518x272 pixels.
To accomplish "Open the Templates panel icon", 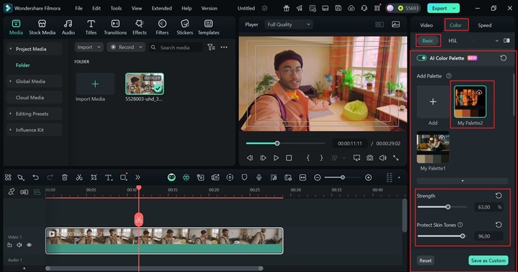I will (x=208, y=27).
